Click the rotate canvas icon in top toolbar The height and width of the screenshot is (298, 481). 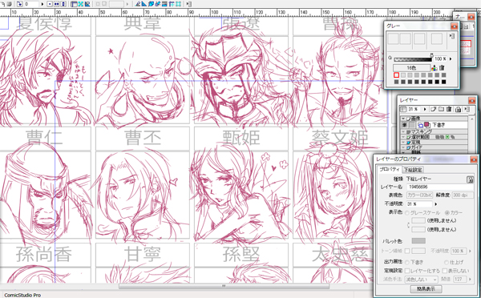(x=19, y=4)
